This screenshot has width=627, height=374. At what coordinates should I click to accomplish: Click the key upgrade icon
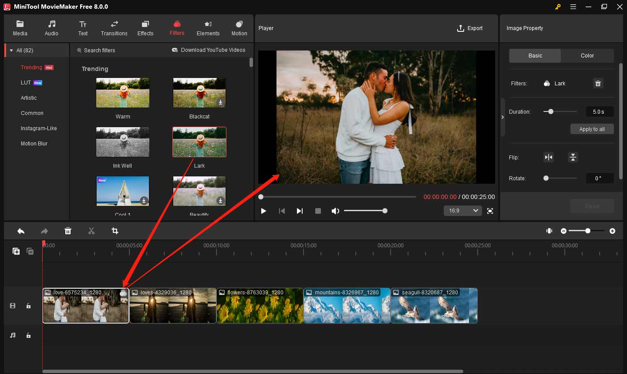[558, 7]
